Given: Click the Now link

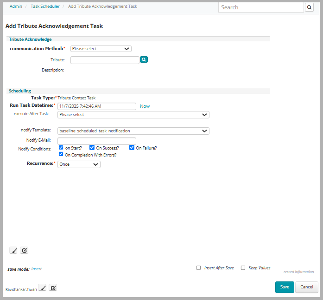Looking at the screenshot, I should point(145,106).
